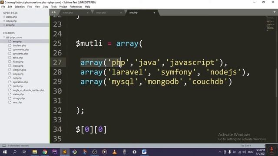
Task: Open states.php from Open Files
Action: coord(11,17)
